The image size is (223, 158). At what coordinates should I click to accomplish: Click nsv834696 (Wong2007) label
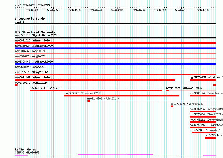pyautogui.click(x=30, y=51)
